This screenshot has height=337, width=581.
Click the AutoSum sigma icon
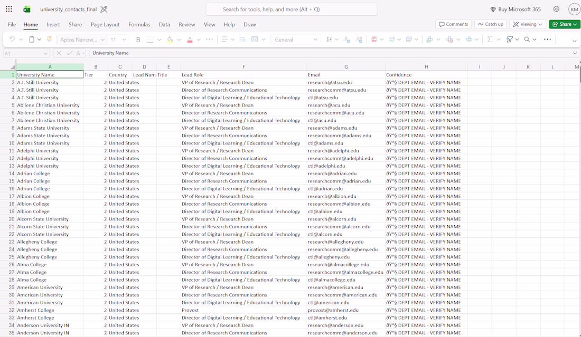pos(490,40)
